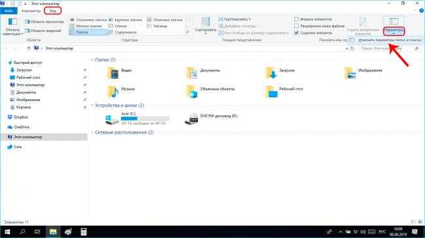425x238 pixels.
Task: Open the Рабочий стол folder in main pane
Action: click(x=284, y=91)
